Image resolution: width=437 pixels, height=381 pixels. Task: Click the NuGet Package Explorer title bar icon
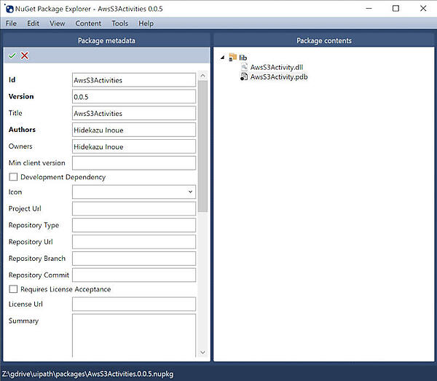pyautogui.click(x=8, y=8)
